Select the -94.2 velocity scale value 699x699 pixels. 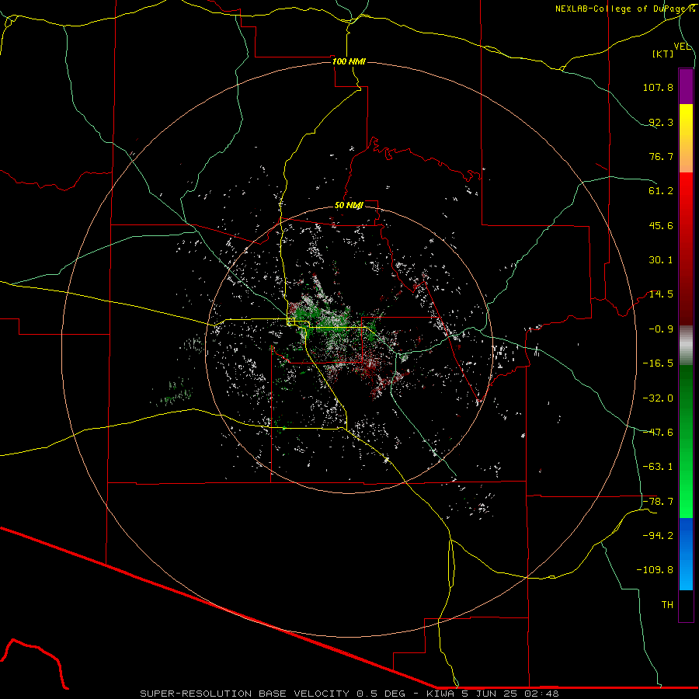click(658, 535)
